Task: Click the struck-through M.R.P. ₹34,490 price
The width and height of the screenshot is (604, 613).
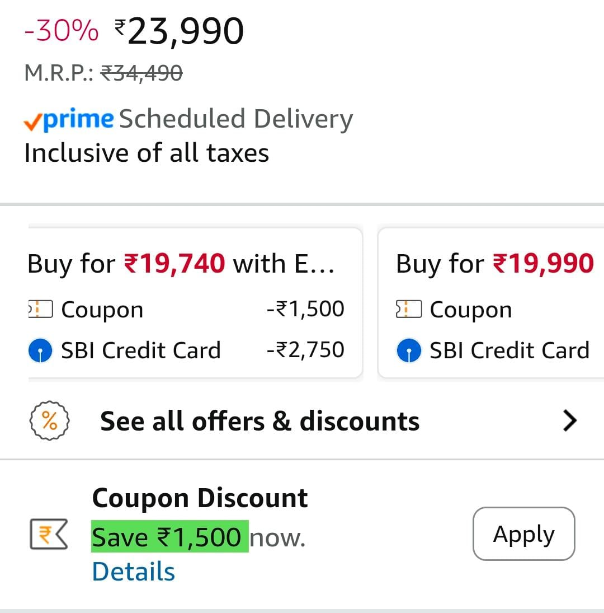Action: (x=141, y=73)
